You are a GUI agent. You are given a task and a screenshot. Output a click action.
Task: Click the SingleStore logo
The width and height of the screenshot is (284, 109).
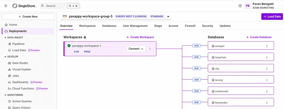pos(25,6)
